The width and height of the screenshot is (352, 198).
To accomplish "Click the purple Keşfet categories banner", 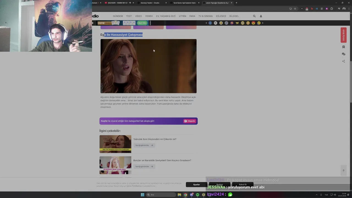I will point(148,121).
